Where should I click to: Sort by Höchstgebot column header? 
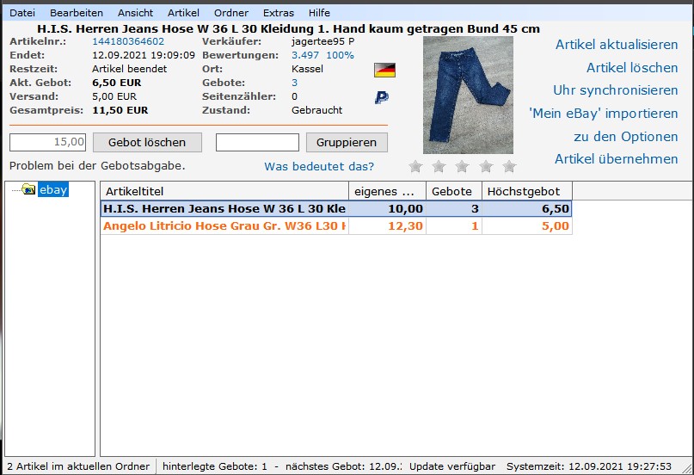click(526, 191)
